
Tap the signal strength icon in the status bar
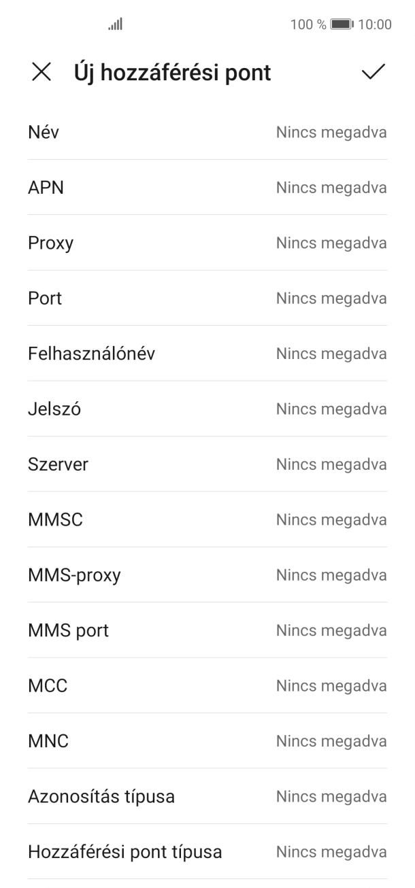(114, 25)
